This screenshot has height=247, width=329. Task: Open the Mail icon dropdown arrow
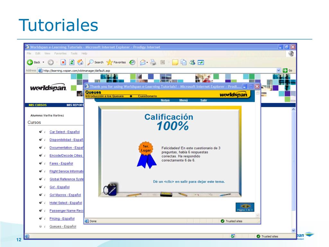[147, 62]
